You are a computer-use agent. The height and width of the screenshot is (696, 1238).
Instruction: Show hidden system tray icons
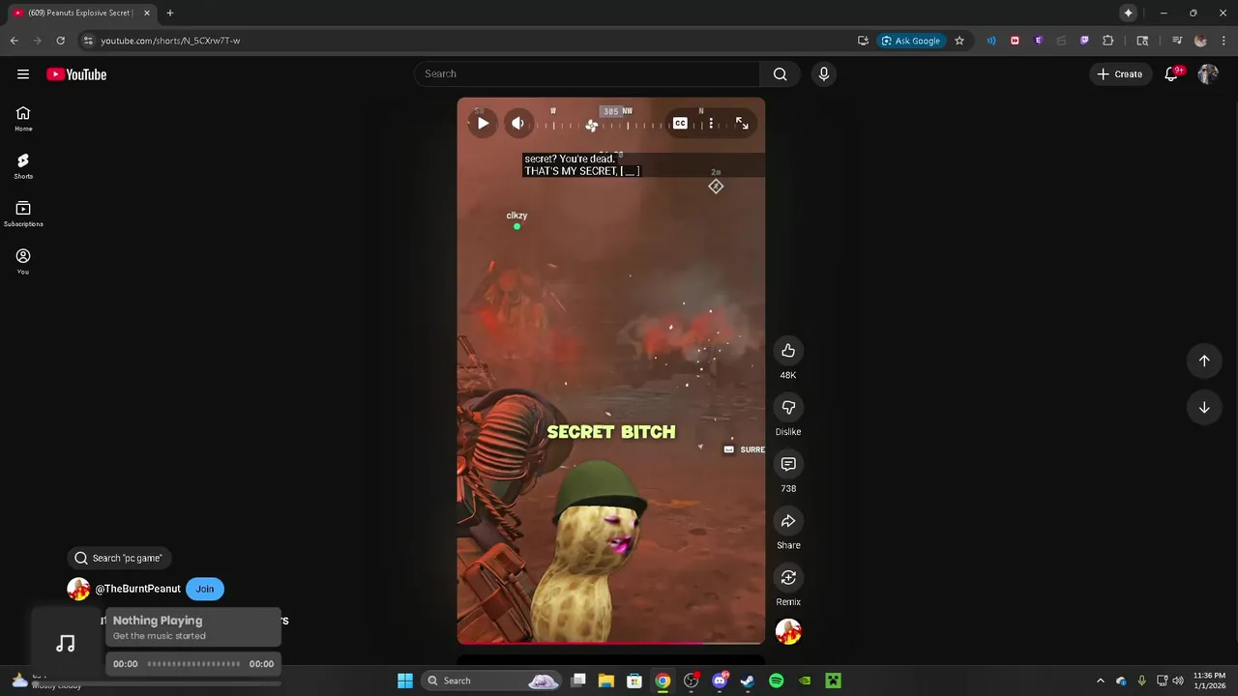1100,681
